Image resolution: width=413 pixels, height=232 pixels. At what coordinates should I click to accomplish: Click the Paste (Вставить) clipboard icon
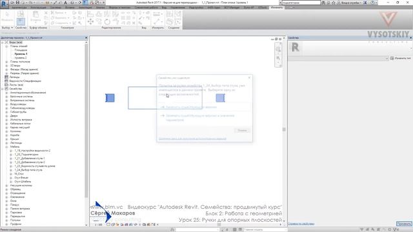pyautogui.click(x=35, y=14)
